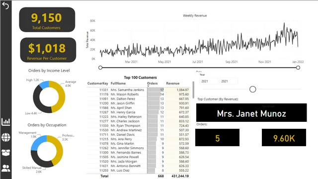This screenshot has height=179, width=318.
Task: Select the row for Mrs. Jada Morgan
Action: click(138, 161)
